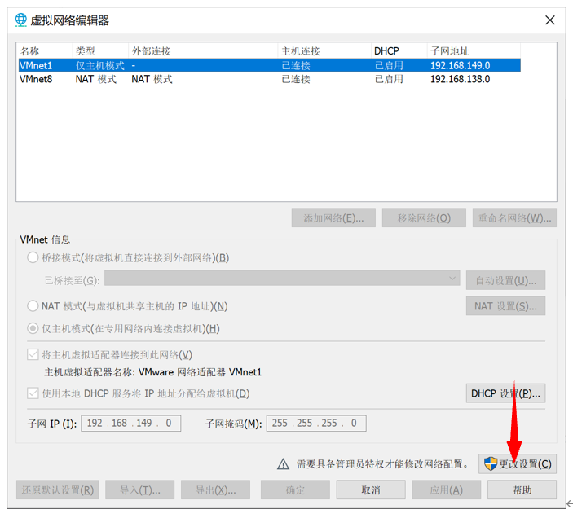The height and width of the screenshot is (518, 573).
Task: Toggle 使用本地 DHCP 服务 checkbox
Action: click(x=33, y=393)
